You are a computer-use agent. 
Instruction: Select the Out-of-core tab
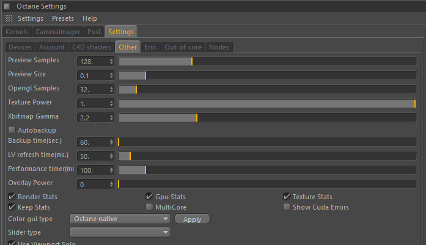[183, 47]
